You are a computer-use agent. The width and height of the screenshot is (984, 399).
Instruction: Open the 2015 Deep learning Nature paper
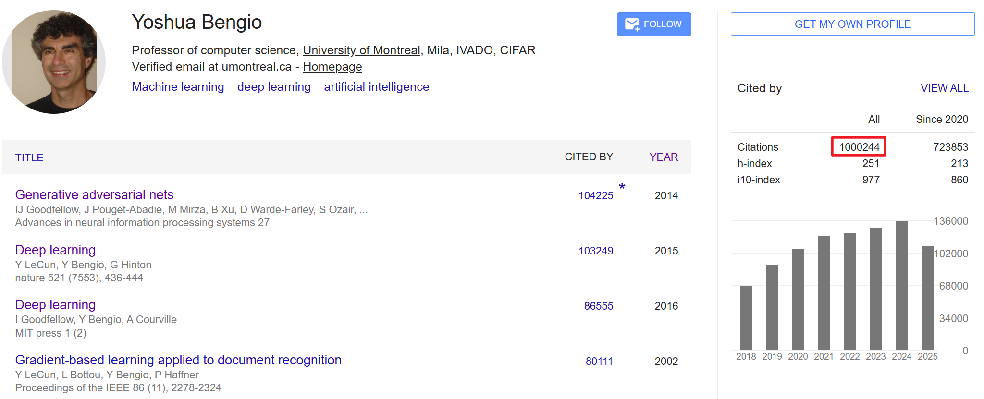(55, 250)
